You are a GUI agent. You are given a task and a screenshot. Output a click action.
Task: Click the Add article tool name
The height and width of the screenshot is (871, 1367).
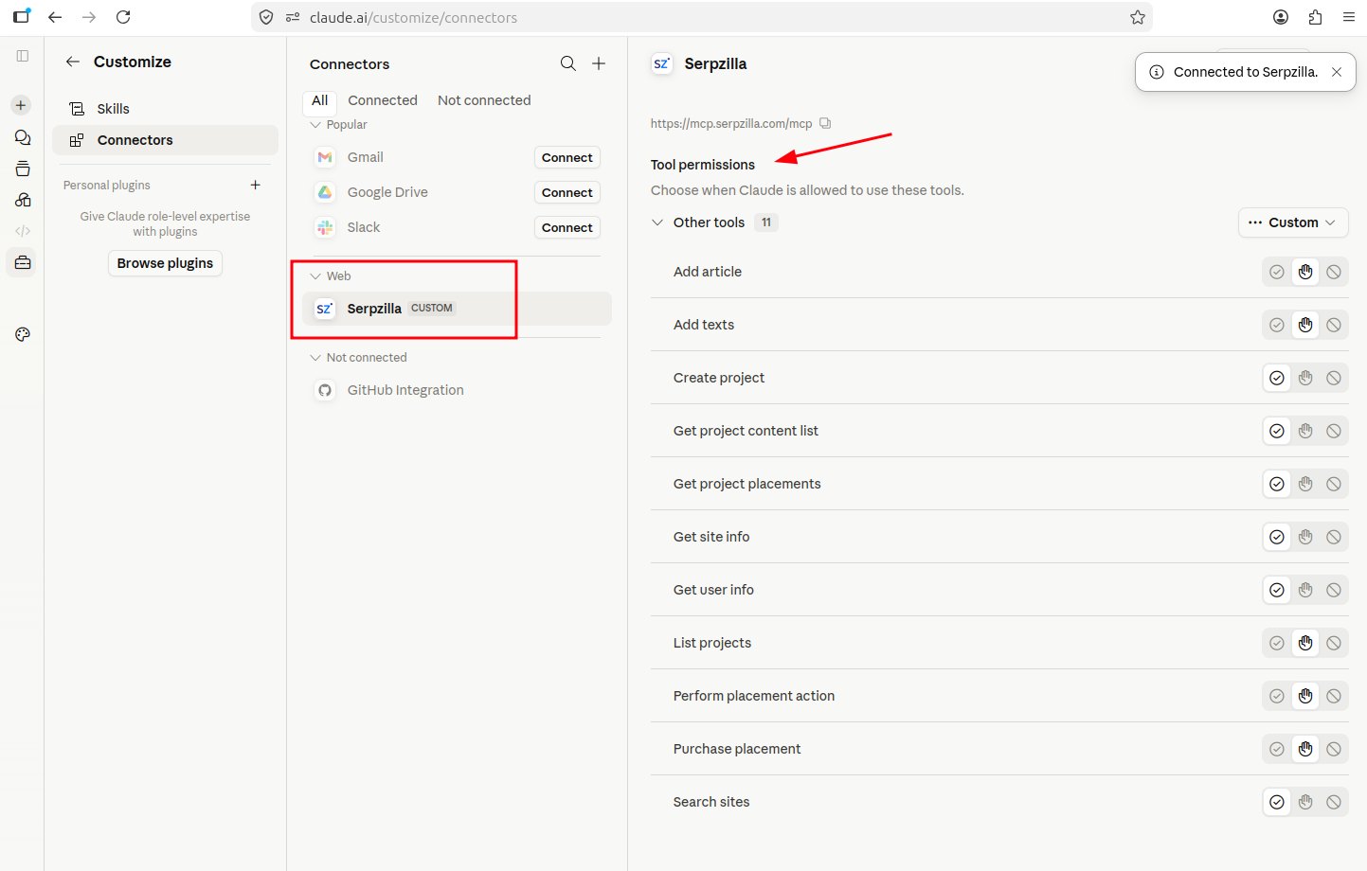pyautogui.click(x=708, y=272)
